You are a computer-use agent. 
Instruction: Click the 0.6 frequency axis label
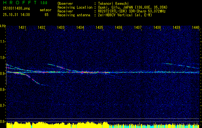pyautogui.click(x=2, y=122)
